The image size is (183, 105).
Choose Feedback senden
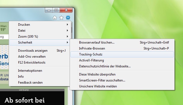tap(40, 83)
